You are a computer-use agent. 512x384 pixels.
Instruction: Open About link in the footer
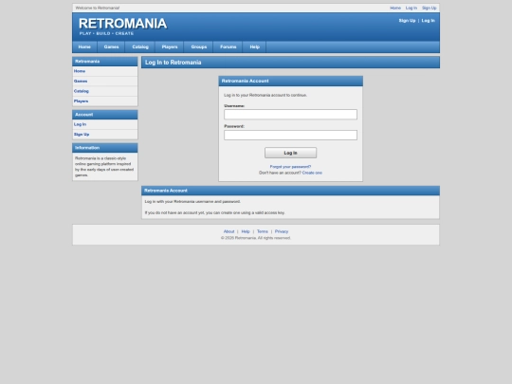[x=229, y=231]
